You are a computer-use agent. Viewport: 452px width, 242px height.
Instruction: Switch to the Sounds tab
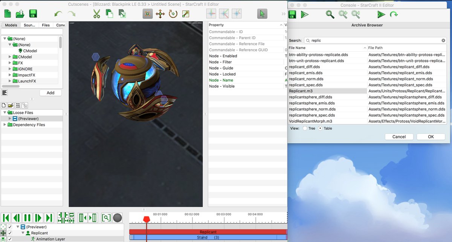(x=29, y=25)
